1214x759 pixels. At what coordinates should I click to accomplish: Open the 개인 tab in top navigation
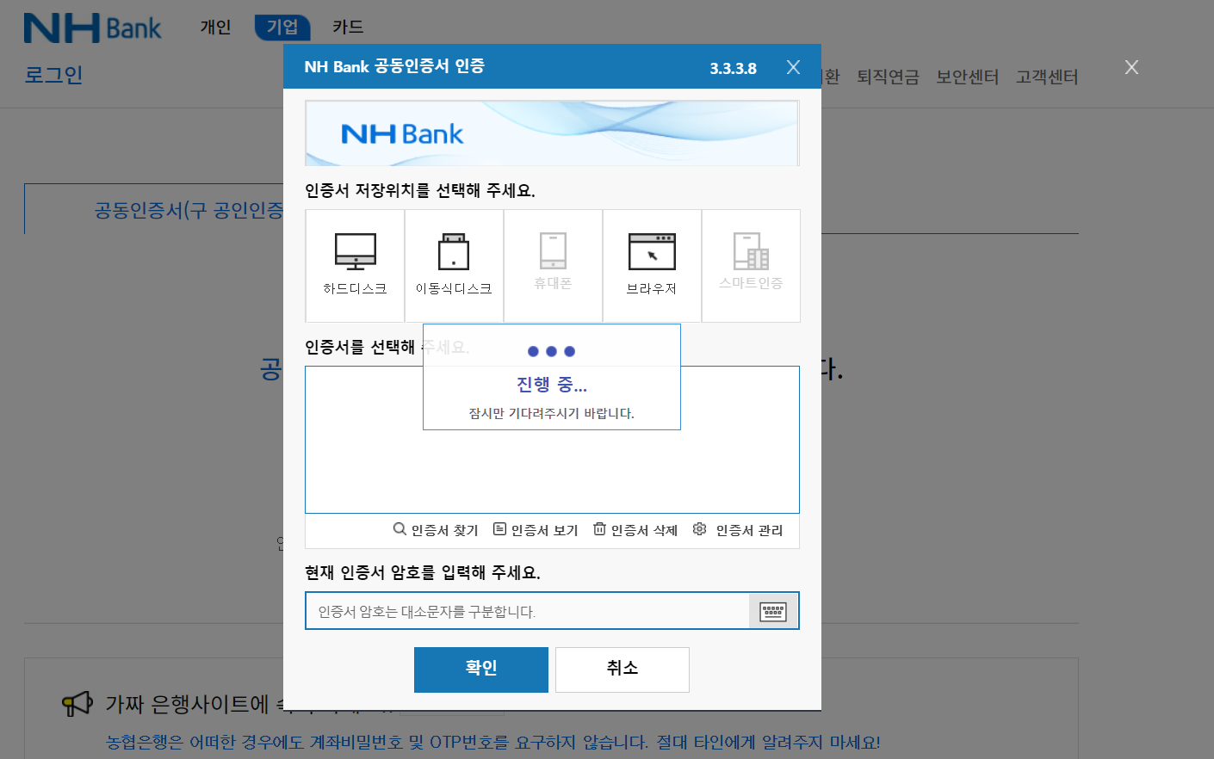pyautogui.click(x=215, y=28)
